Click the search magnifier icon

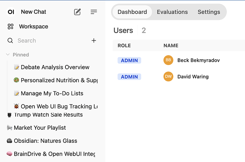pyautogui.click(x=10, y=40)
